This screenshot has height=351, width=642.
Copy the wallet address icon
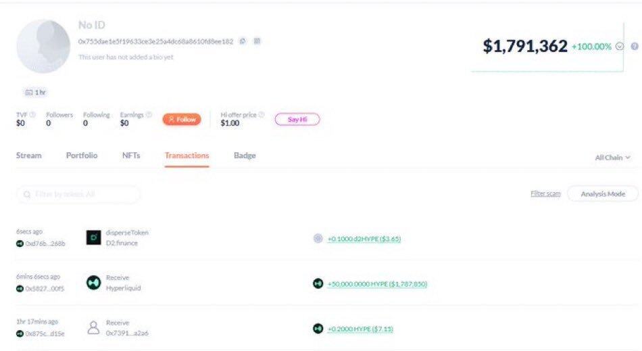point(243,41)
